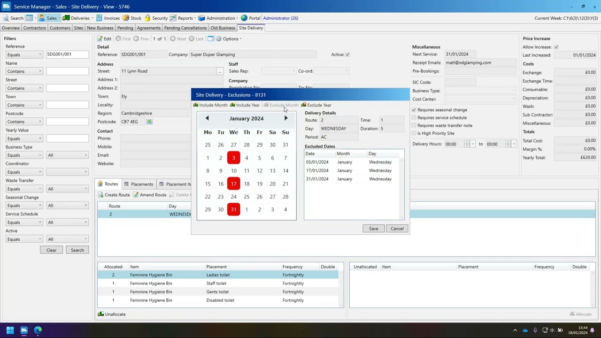Click the calendar icon beside Search
Image resolution: width=601 pixels, height=338 pixels.
(x=29, y=18)
